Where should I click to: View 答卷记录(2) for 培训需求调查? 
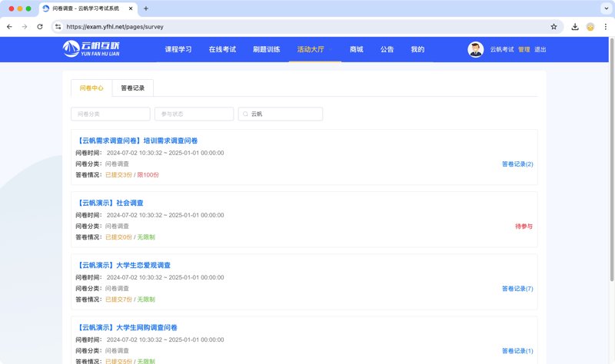(517, 164)
